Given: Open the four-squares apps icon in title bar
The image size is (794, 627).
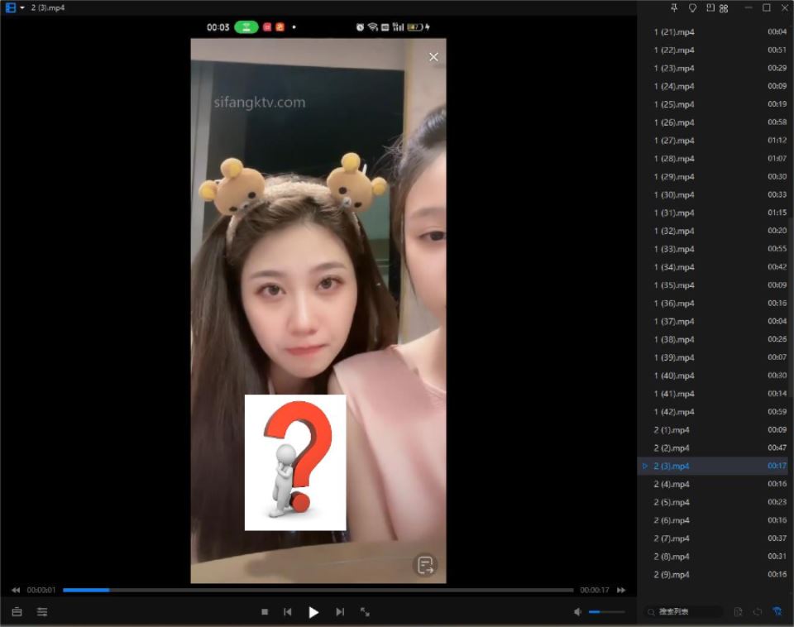Looking at the screenshot, I should (724, 8).
